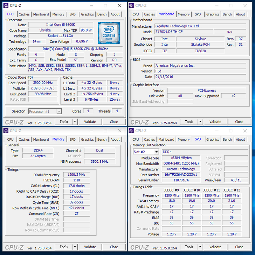The height and width of the screenshot is (255, 255).
Task: Click the 6 MBytes Level 3 cache value
Action: (92, 99)
